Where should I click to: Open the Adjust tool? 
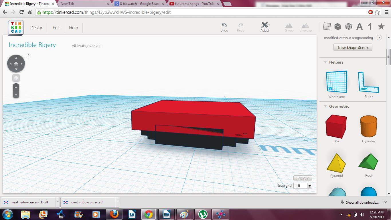click(265, 27)
